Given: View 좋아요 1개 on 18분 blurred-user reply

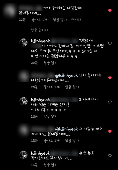Looking at the screenshot, I should pos(52,141).
